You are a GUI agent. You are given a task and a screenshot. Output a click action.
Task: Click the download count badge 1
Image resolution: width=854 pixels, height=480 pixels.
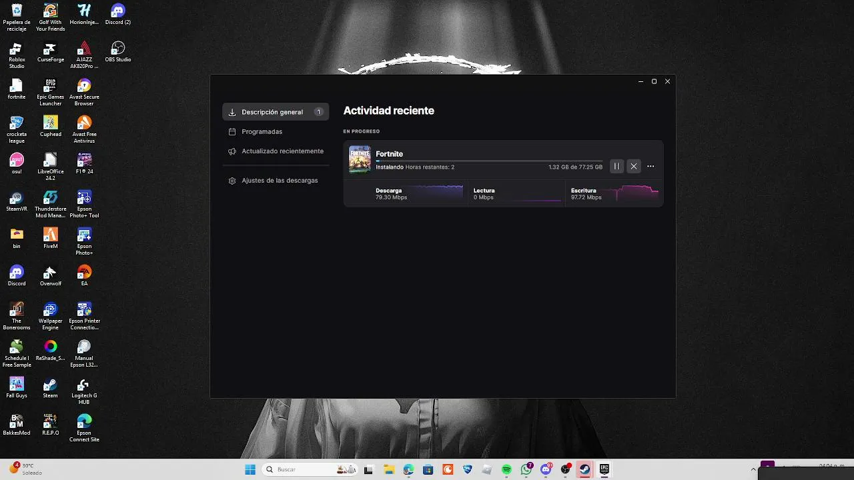click(x=319, y=112)
